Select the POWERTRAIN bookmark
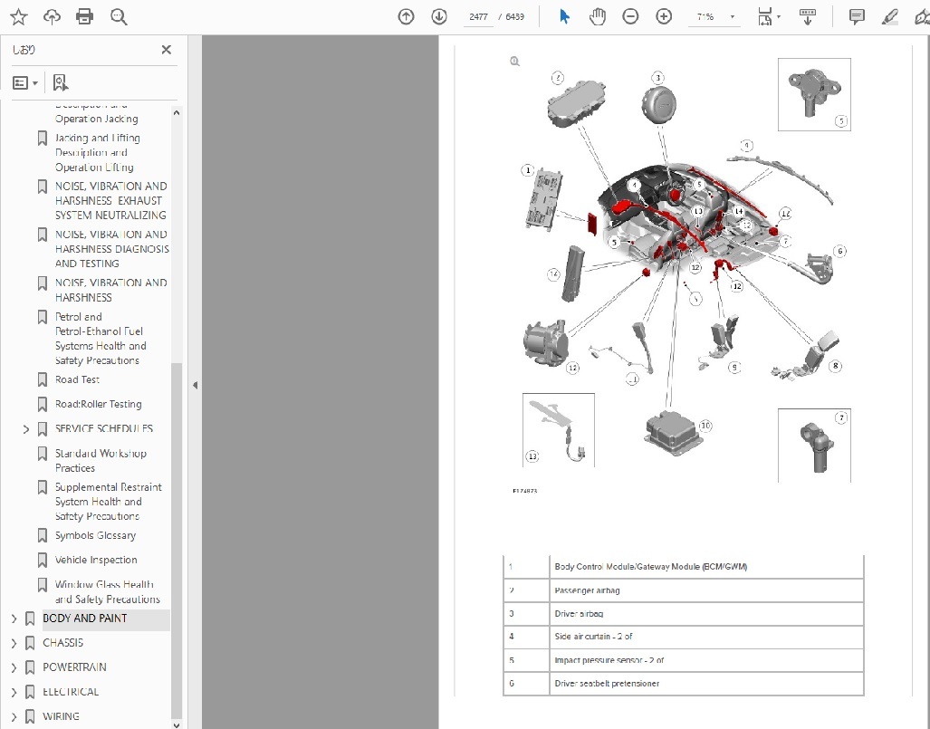This screenshot has height=729, width=930. coord(75,667)
